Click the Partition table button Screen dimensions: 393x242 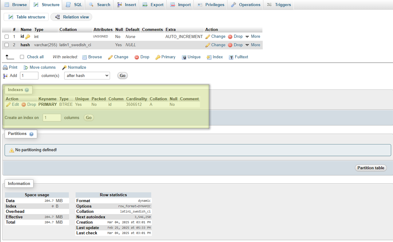[x=371, y=168]
